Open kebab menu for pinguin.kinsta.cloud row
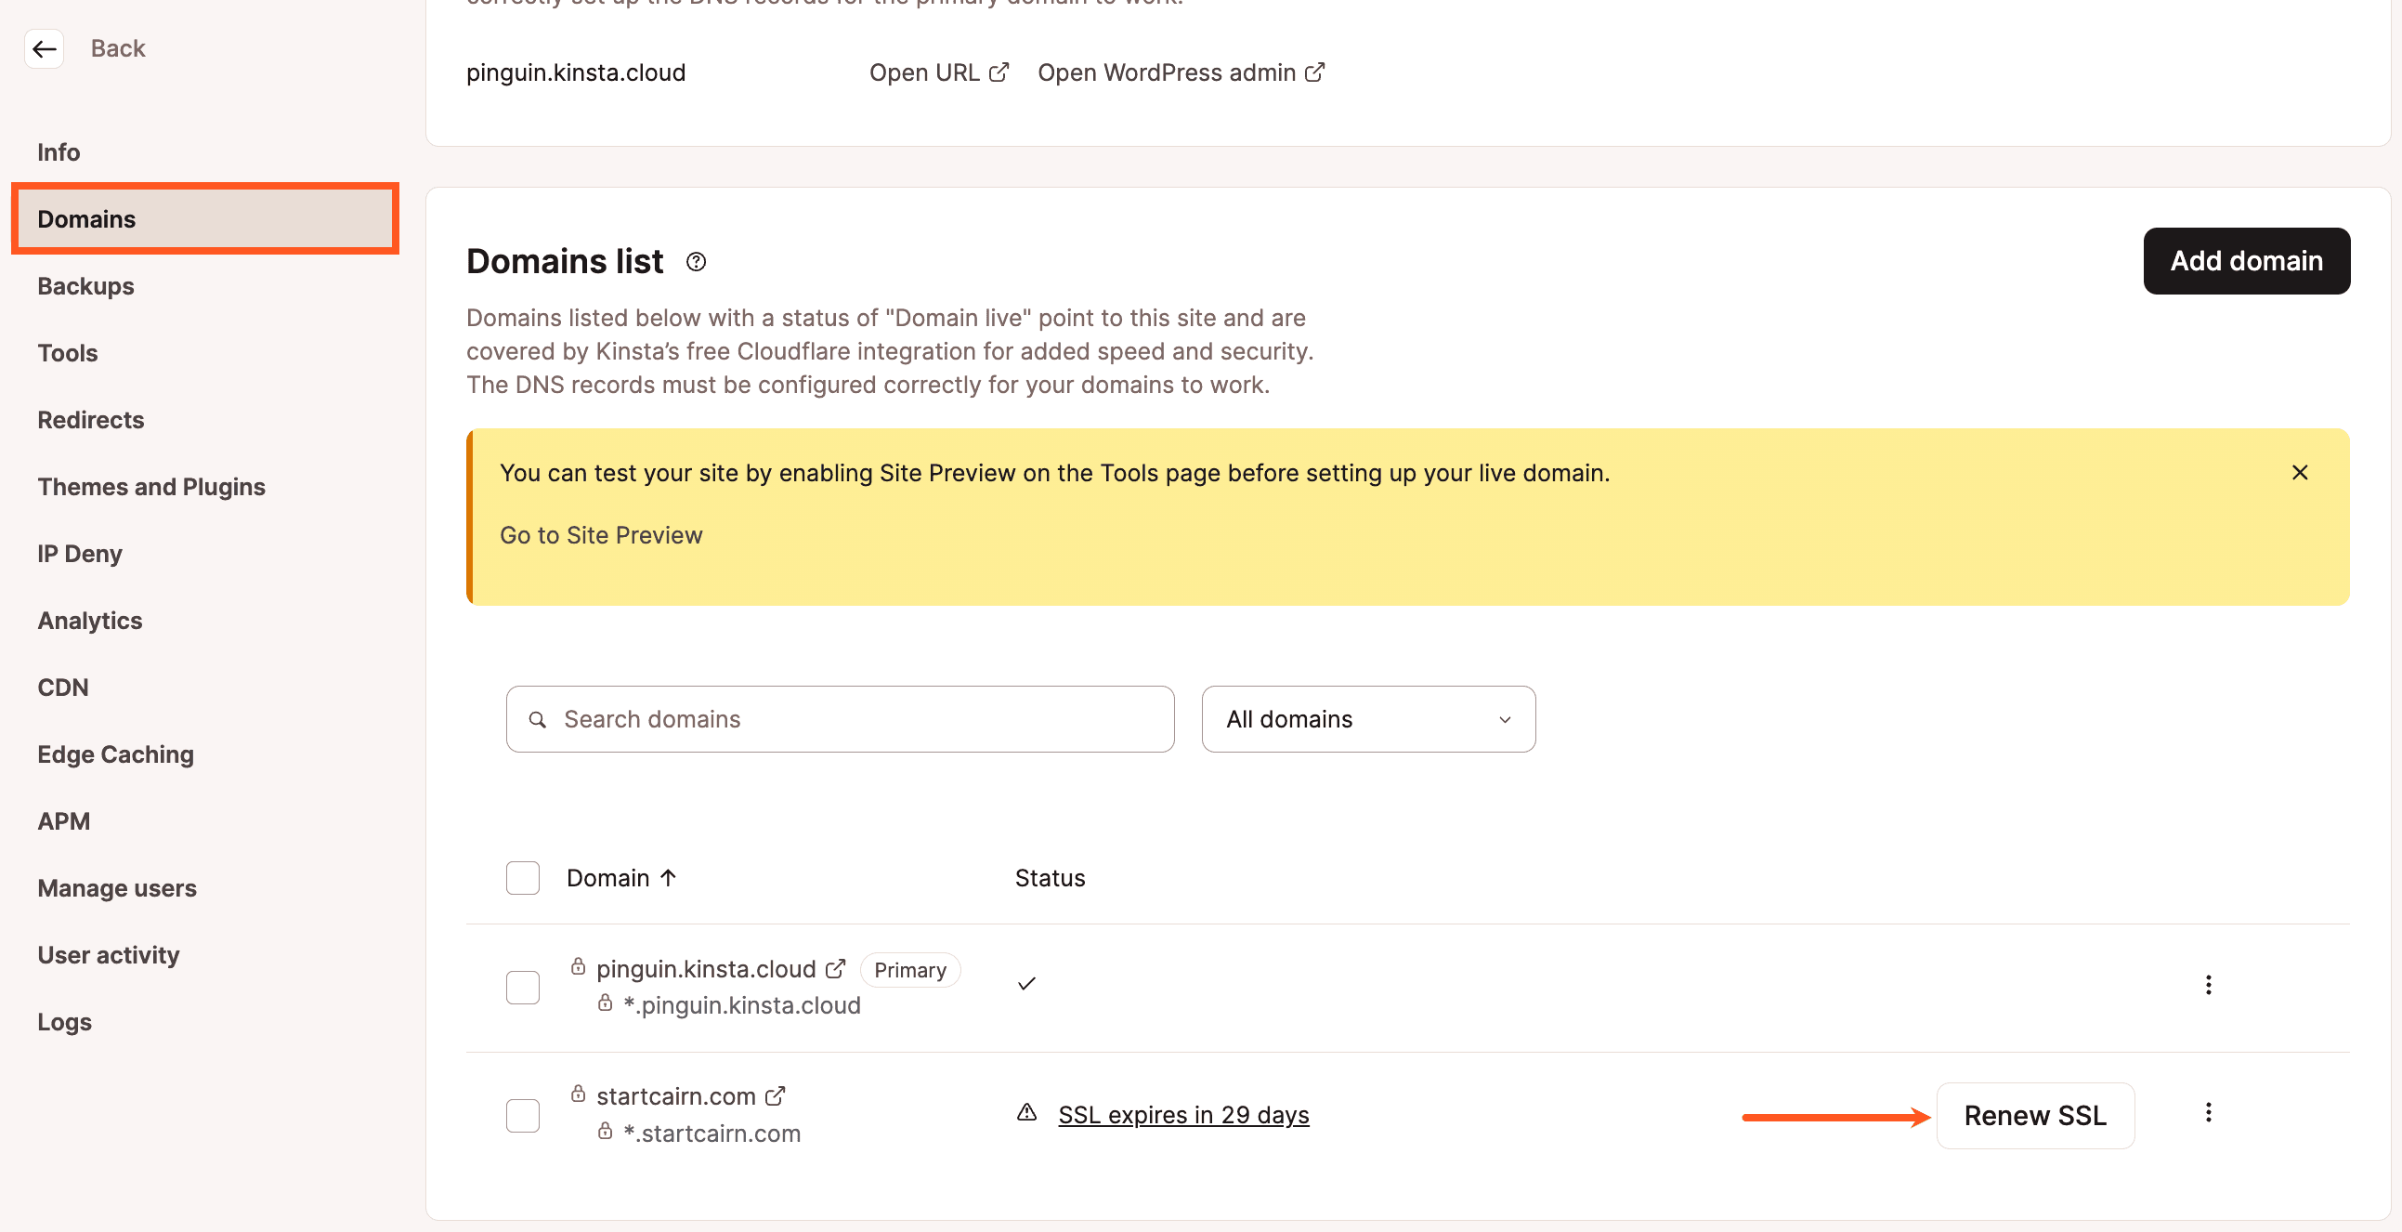This screenshot has height=1232, width=2402. coord(2207,985)
